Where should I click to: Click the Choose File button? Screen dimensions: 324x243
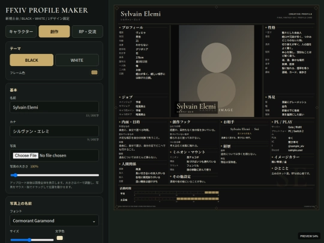pyautogui.click(x=26, y=155)
